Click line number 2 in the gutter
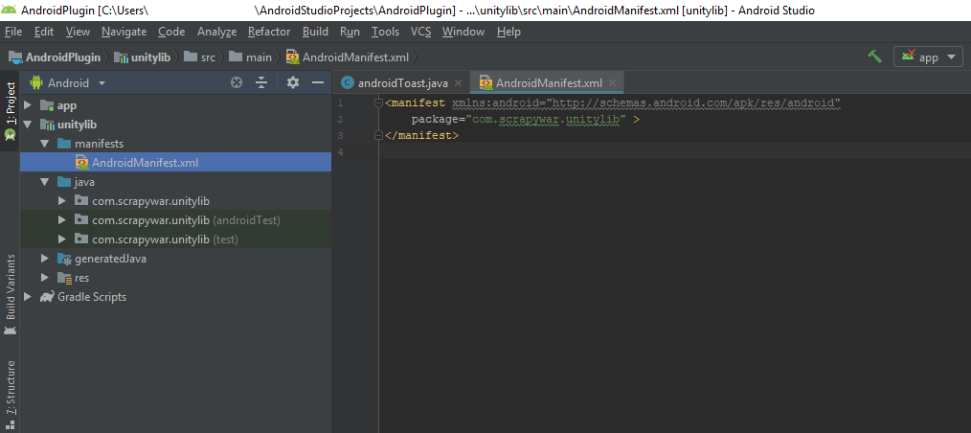The height and width of the screenshot is (433, 971). click(x=340, y=119)
